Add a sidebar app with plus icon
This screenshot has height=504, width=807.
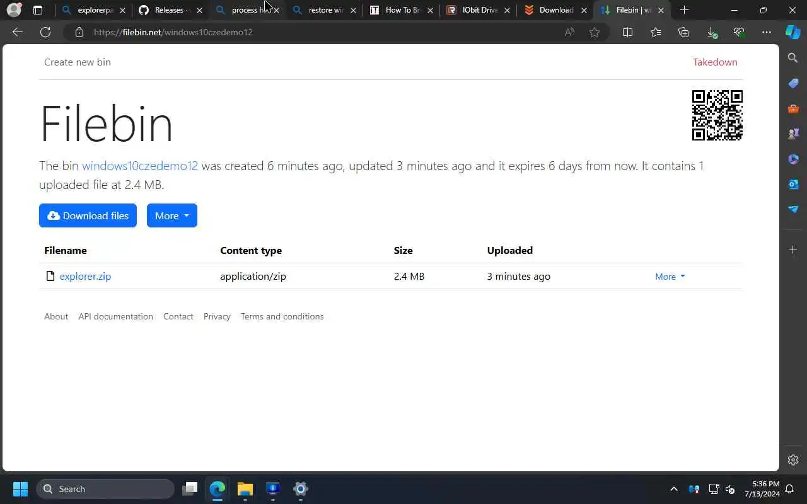pos(793,250)
